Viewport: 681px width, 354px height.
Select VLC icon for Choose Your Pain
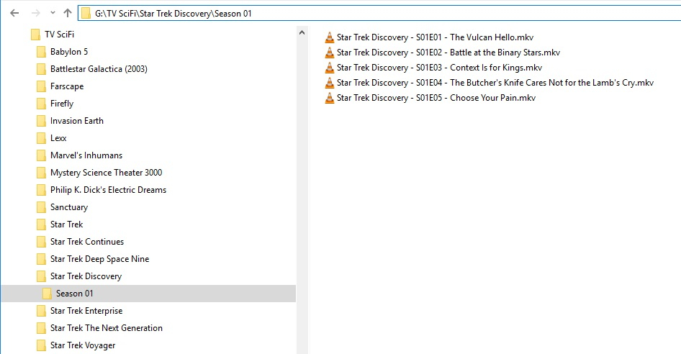330,98
